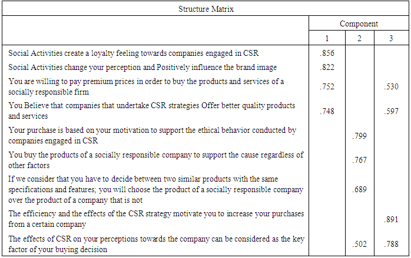The height and width of the screenshot is (258, 411).
Task: Click the Structure Matrix table title
Action: click(205, 9)
